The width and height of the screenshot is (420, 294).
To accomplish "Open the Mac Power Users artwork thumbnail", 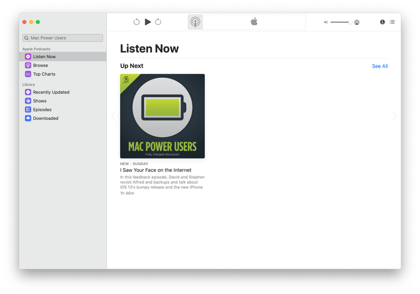I will 162,116.
